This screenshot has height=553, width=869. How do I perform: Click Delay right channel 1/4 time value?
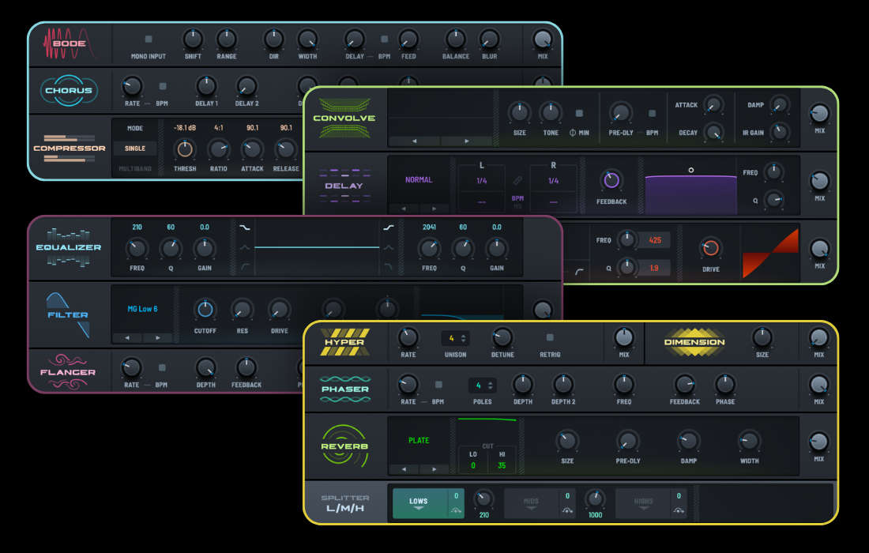553,181
